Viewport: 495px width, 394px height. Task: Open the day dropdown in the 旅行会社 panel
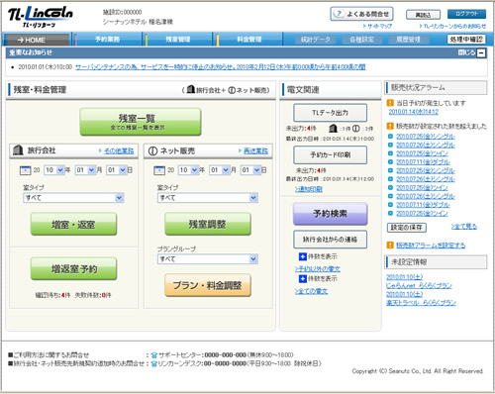pos(116,170)
